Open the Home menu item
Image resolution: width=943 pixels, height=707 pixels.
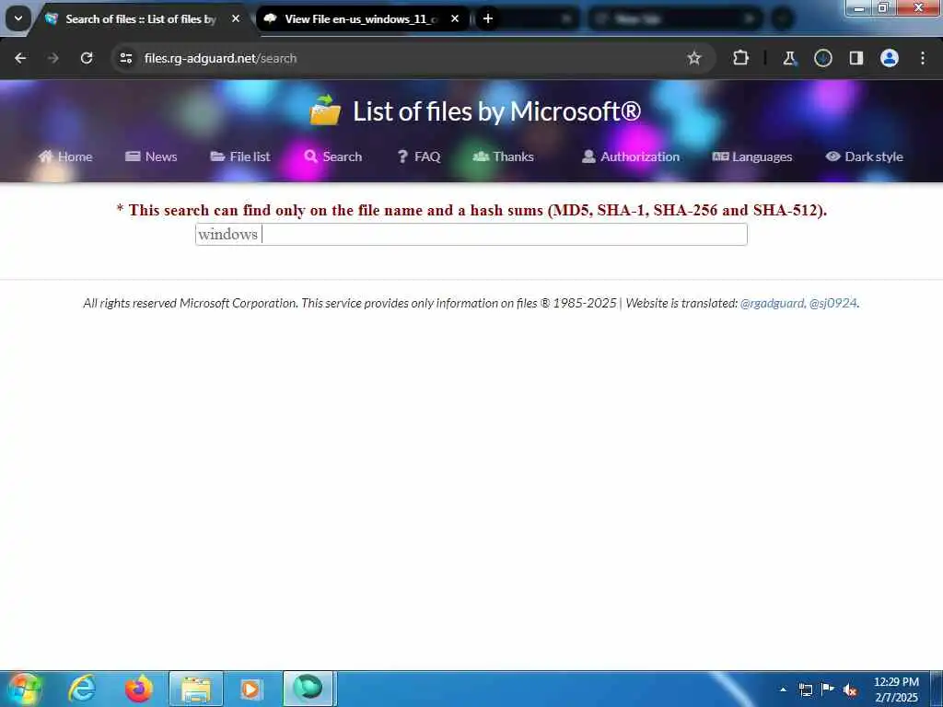pos(65,156)
